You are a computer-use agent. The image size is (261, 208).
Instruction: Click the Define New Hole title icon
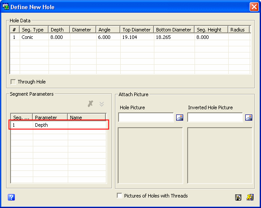click(x=6, y=7)
